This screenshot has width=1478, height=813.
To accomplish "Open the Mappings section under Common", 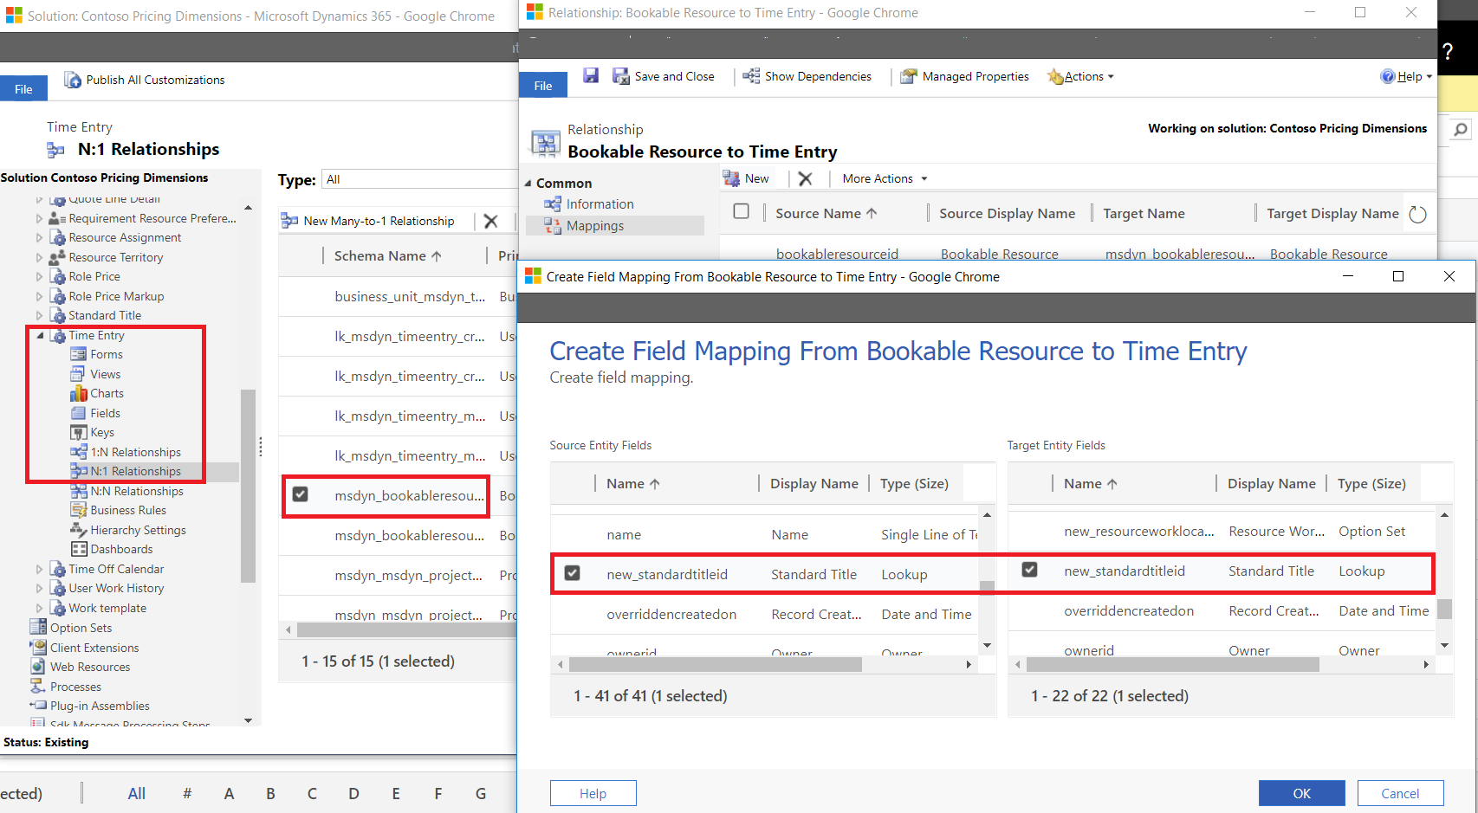I will [594, 225].
